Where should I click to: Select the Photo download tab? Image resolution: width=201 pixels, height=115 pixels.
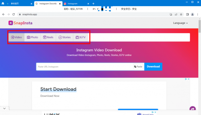[x=32, y=37]
